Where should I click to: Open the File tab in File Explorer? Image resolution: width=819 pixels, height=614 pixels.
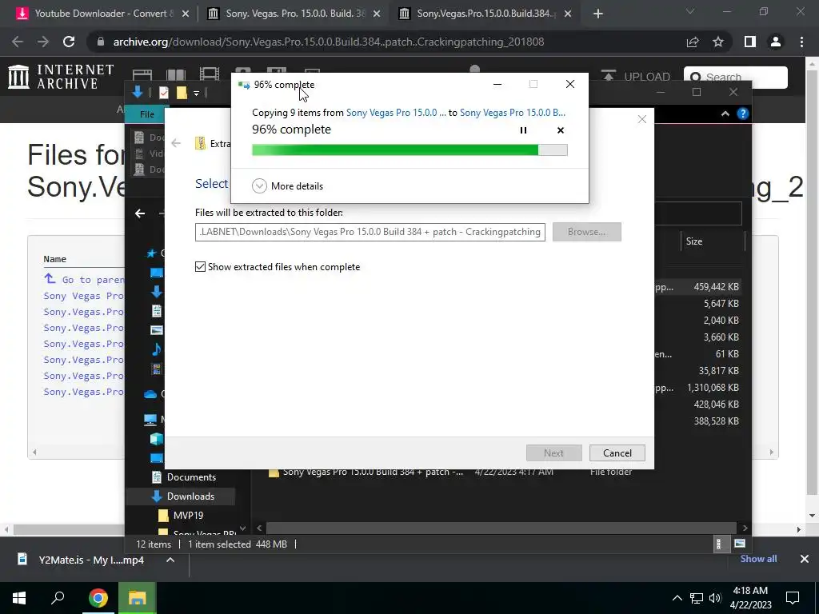[x=147, y=114]
